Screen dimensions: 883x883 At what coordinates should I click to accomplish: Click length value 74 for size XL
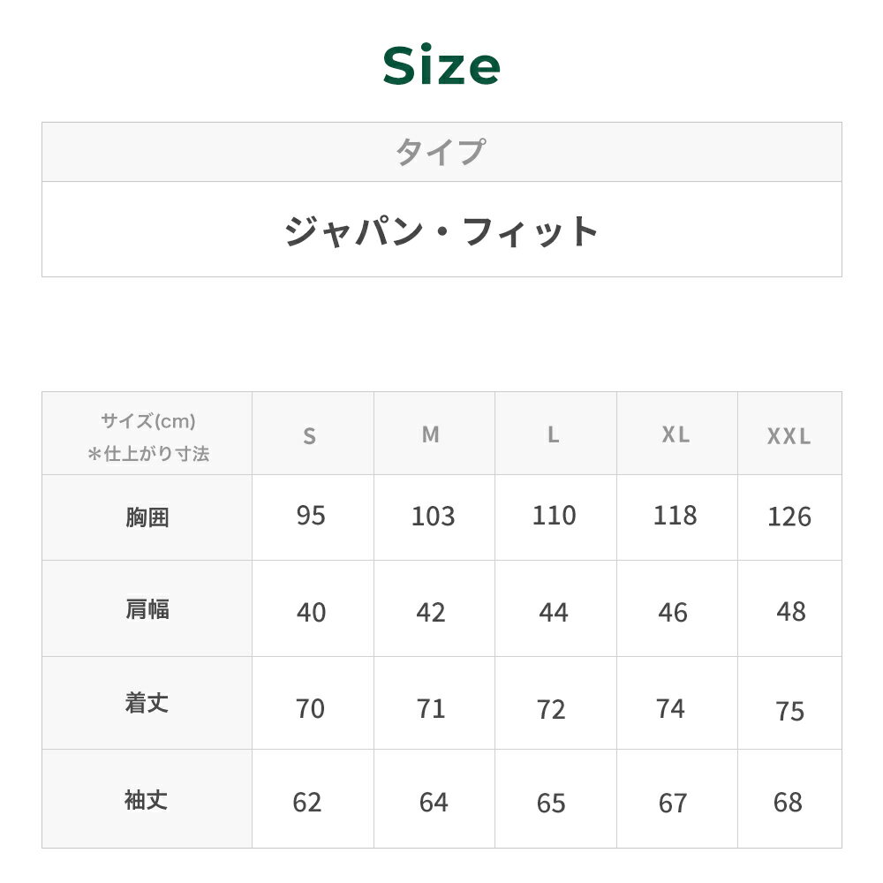[x=670, y=708]
